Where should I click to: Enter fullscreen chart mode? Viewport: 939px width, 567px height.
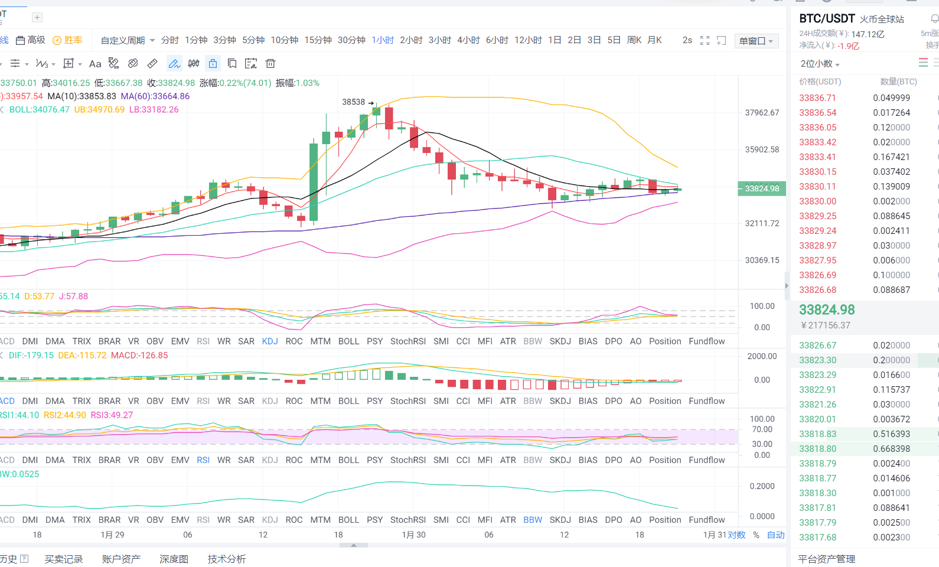click(705, 40)
